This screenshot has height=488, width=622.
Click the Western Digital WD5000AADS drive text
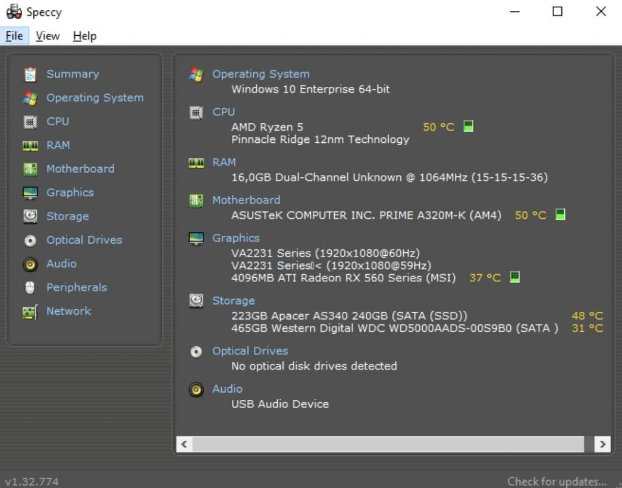(x=395, y=329)
